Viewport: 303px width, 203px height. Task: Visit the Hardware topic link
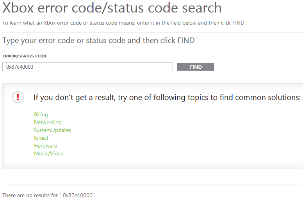(x=45, y=146)
